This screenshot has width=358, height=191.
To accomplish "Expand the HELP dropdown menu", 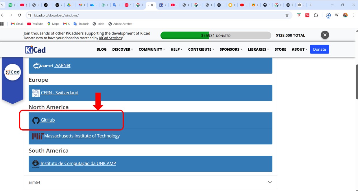I will (176, 49).
